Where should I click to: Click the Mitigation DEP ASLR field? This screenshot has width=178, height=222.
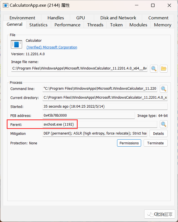click(95, 133)
